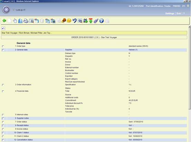The width and height of the screenshot is (191, 142).
Task: Click the blue building icon
Action: 20,21
